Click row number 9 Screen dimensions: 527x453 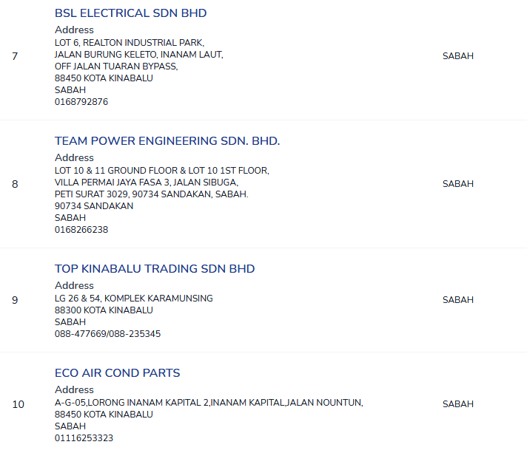coord(15,300)
